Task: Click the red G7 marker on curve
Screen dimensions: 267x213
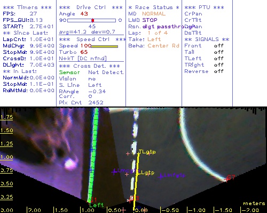Action: click(x=230, y=178)
